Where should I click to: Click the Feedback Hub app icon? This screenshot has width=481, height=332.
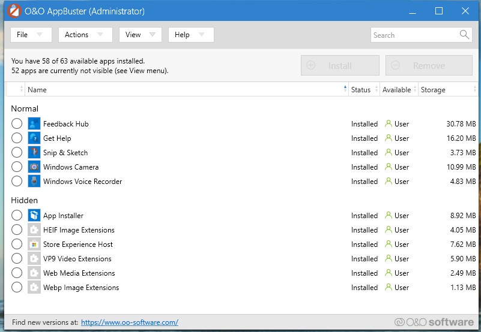pyautogui.click(x=34, y=124)
